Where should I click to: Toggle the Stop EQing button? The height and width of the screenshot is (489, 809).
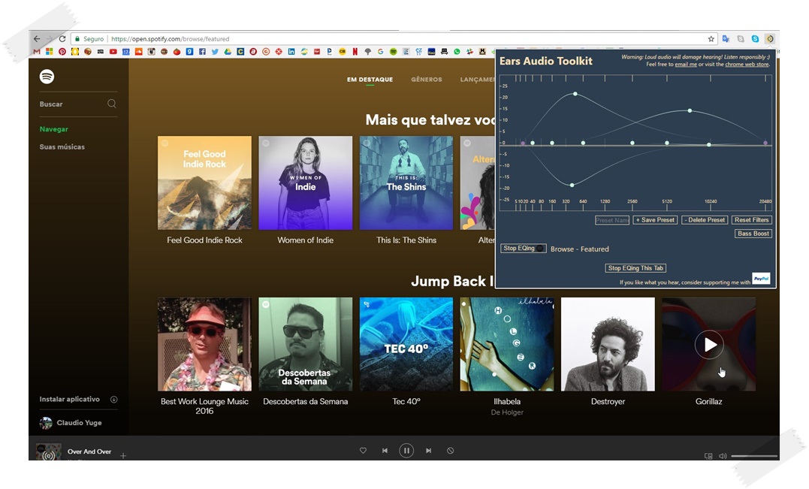pyautogui.click(x=523, y=248)
